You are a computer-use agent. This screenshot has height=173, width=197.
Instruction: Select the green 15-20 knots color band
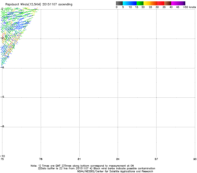tap(140, 3)
